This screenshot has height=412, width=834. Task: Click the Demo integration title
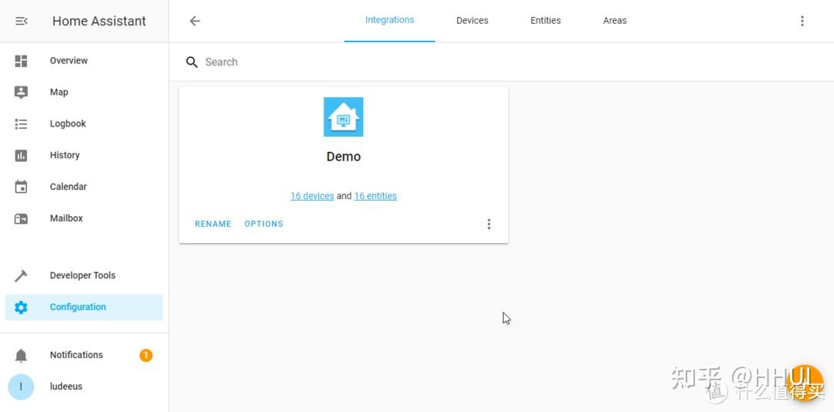click(x=344, y=157)
